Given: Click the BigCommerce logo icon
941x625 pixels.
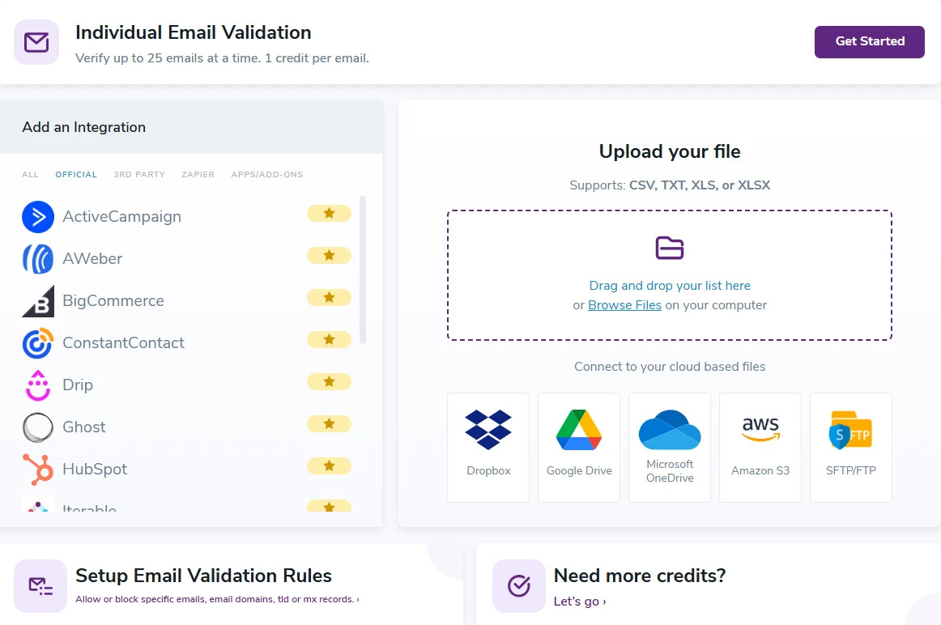Looking at the screenshot, I should coord(38,300).
